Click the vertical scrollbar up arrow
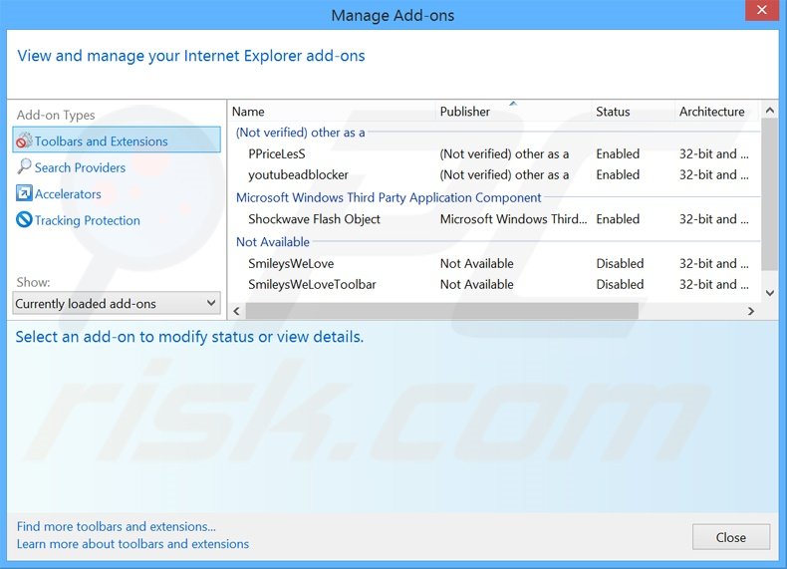 [770, 110]
